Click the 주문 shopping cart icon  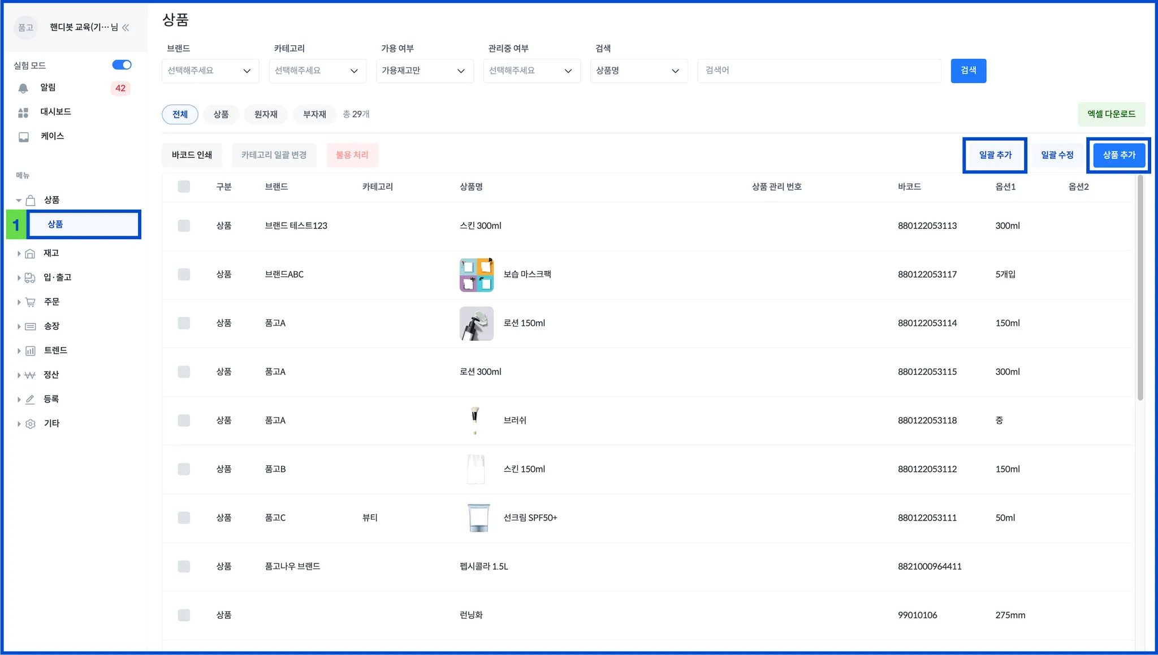pyautogui.click(x=31, y=302)
